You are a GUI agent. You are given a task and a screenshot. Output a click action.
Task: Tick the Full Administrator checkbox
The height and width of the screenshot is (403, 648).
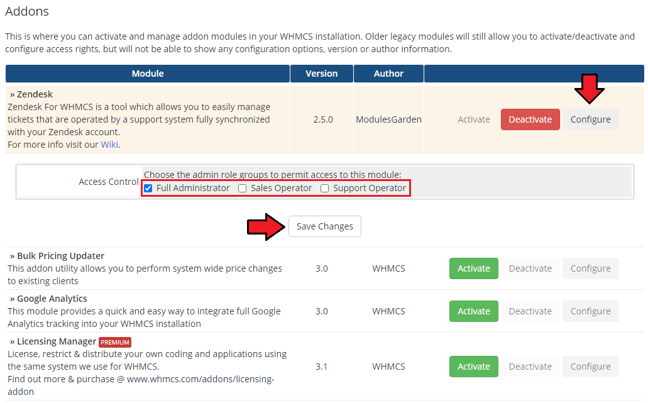[x=148, y=189]
